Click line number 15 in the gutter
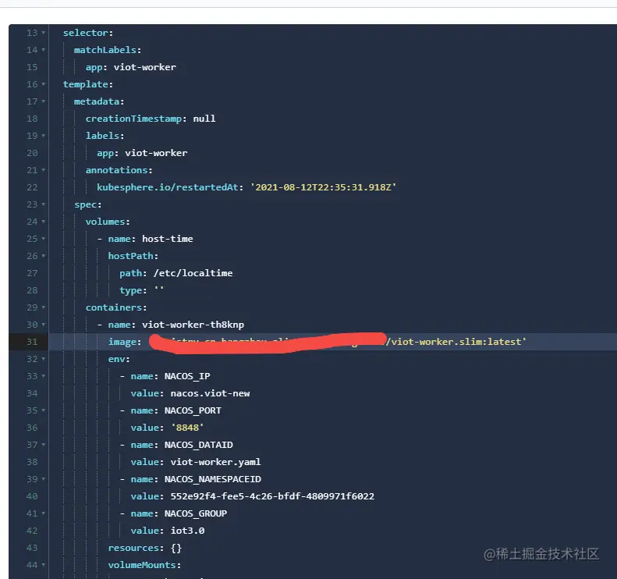 click(x=32, y=67)
